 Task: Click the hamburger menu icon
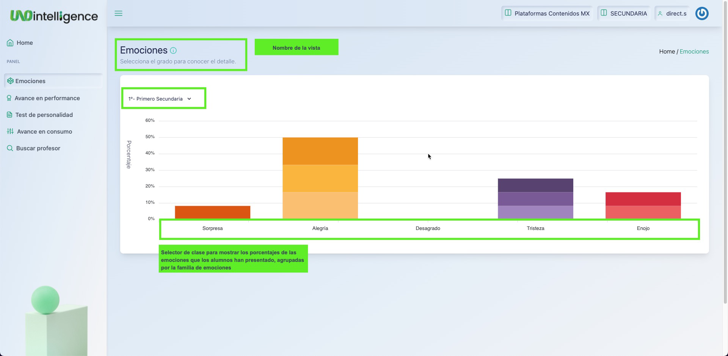[x=118, y=13]
